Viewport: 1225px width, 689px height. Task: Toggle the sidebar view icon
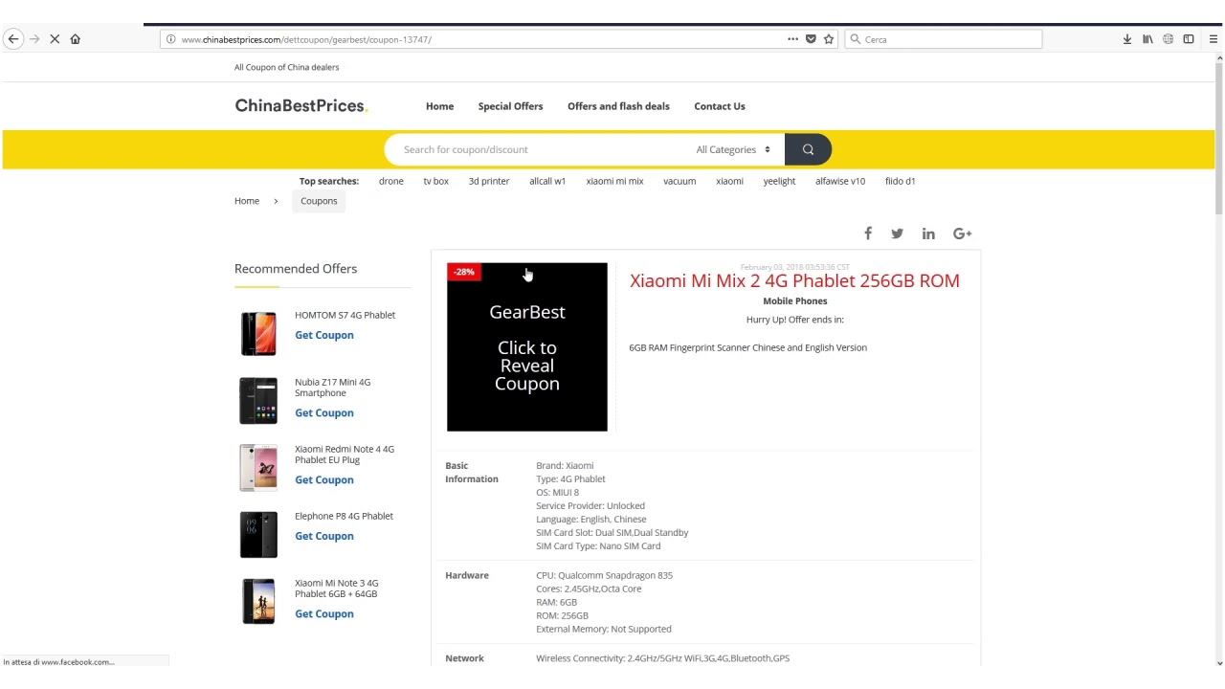(1189, 39)
